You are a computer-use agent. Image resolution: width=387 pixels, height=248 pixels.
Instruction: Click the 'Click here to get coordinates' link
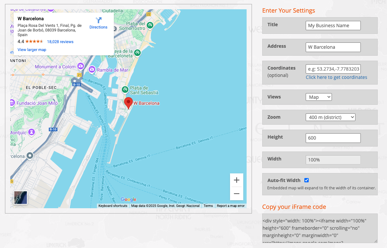click(336, 77)
